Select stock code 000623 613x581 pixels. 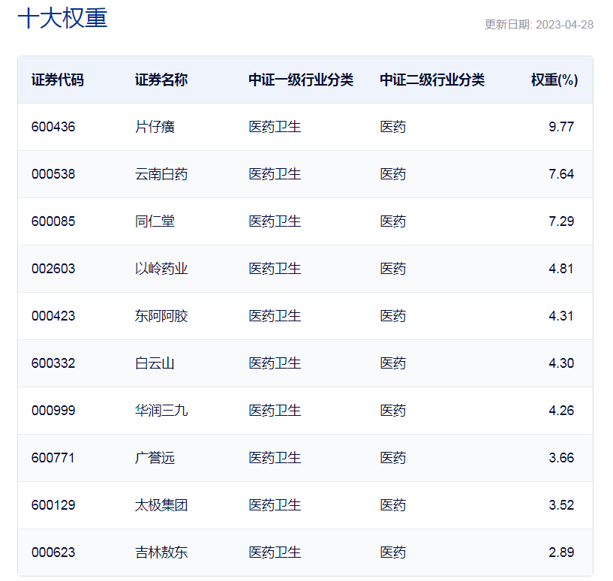tap(53, 552)
